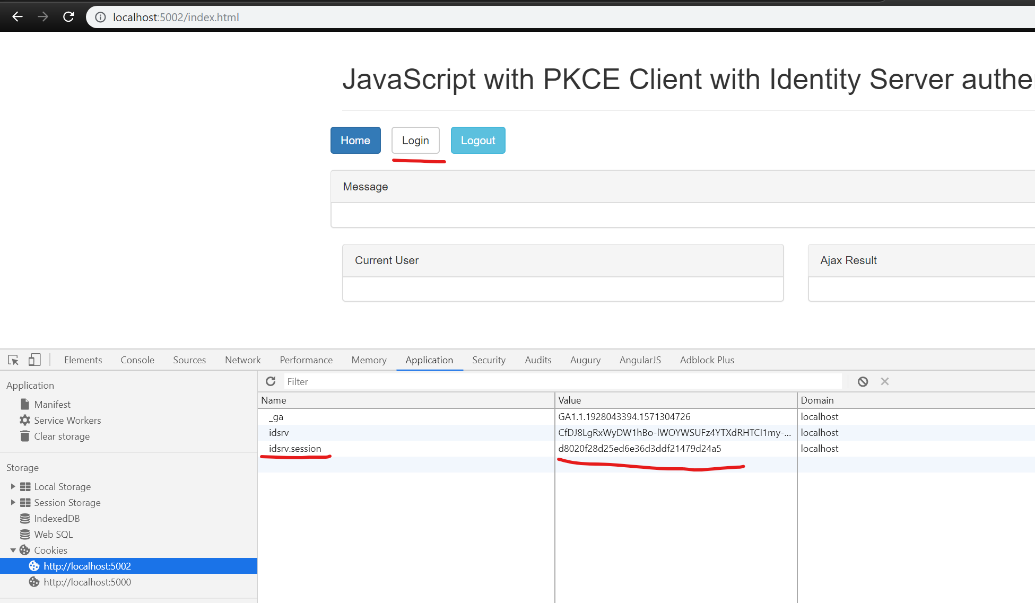1035x603 pixels.
Task: Activate the inspect element picker icon
Action: point(13,360)
